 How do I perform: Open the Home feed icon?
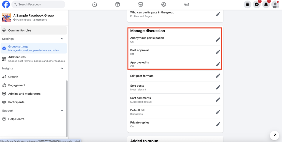(94, 4)
